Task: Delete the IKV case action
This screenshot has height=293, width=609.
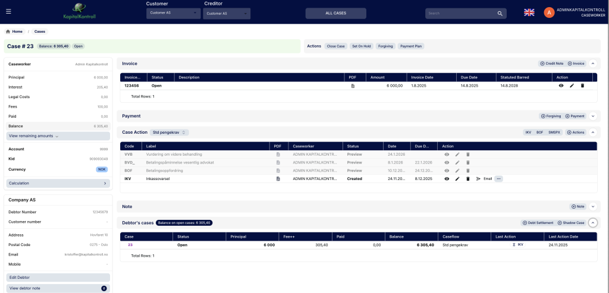Action: pos(468,178)
